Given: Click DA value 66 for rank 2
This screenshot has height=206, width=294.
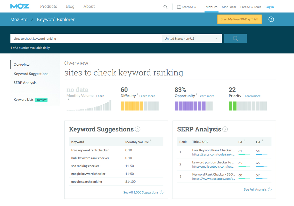Looking at the screenshot, I should click(x=258, y=163).
